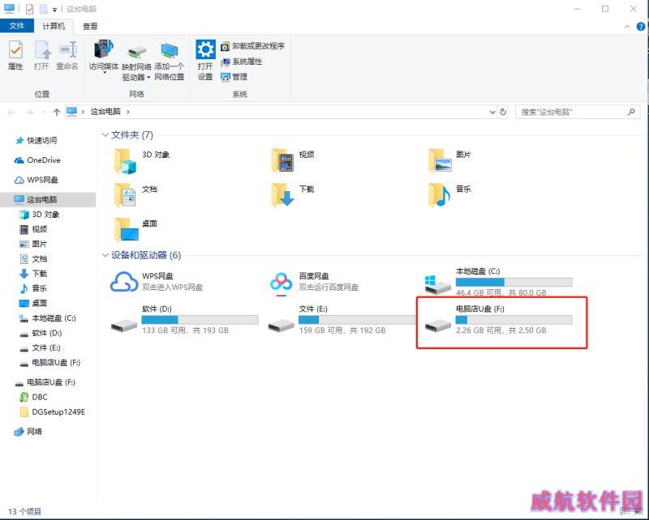Collapse the 文件夹 (7) group
649x520 pixels.
[105, 134]
